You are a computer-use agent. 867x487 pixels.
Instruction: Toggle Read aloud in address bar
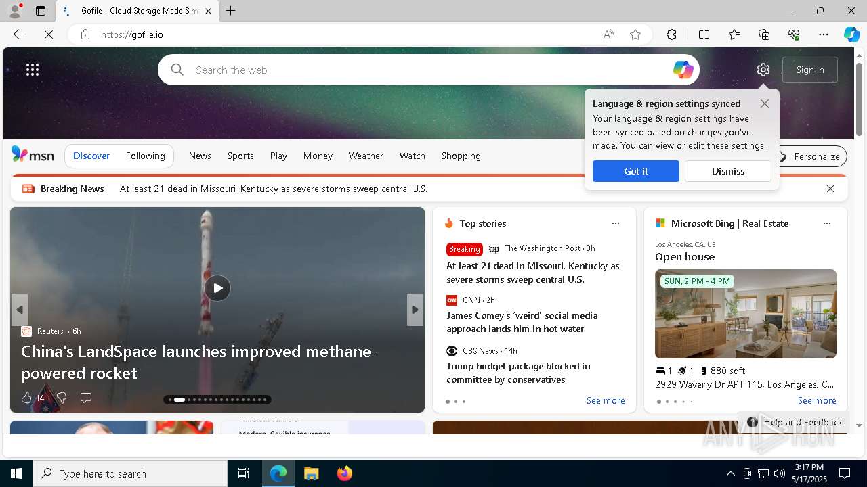(608, 34)
